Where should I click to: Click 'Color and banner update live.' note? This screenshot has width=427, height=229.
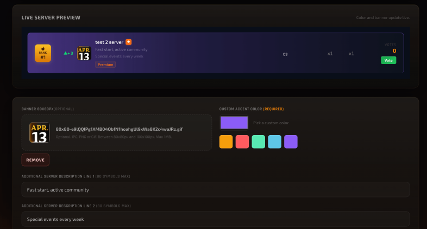tap(383, 18)
